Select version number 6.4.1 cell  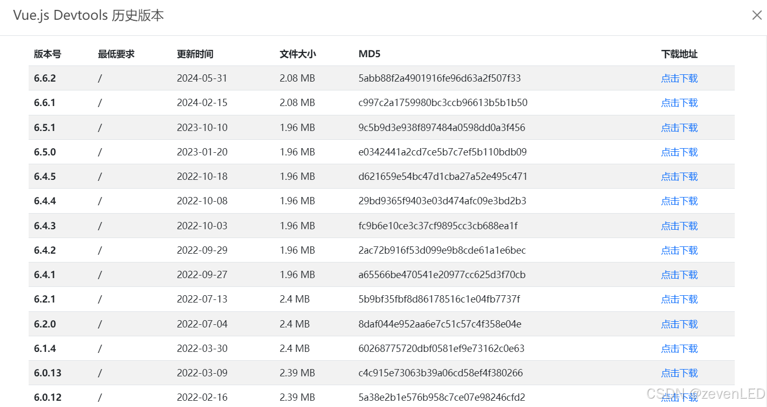45,275
